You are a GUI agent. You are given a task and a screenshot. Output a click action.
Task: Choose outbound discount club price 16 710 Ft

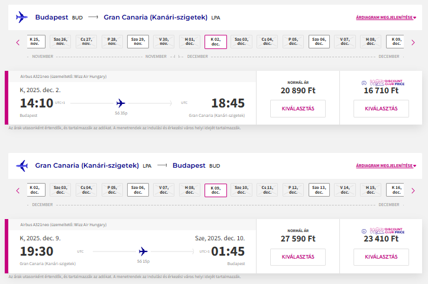pyautogui.click(x=381, y=109)
